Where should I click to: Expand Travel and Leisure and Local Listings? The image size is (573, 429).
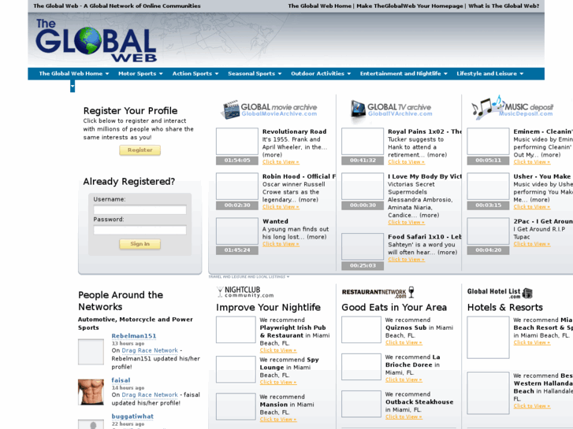[x=249, y=277]
